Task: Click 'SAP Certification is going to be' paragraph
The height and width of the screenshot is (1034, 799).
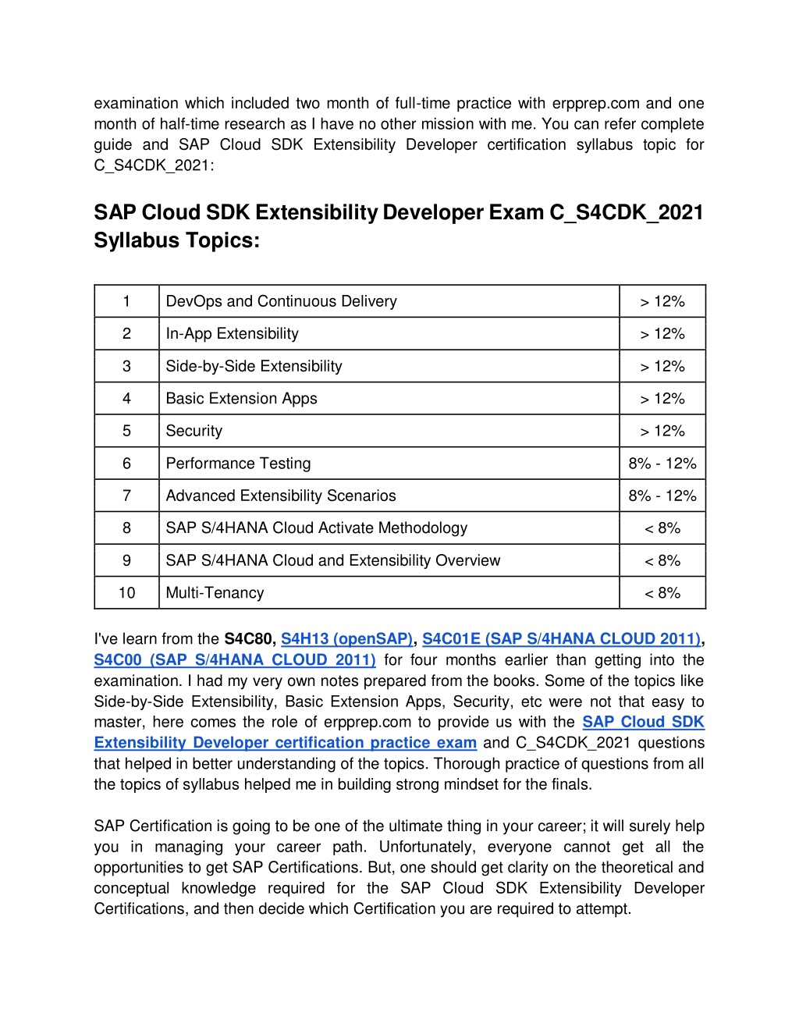Action: click(x=399, y=868)
